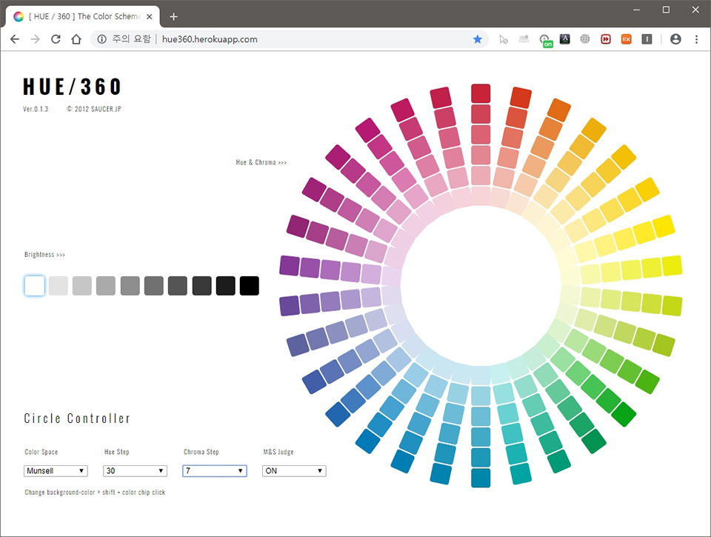Image resolution: width=711 pixels, height=537 pixels.
Task: Open the Hue Step dropdown set to 30
Action: pyautogui.click(x=135, y=471)
